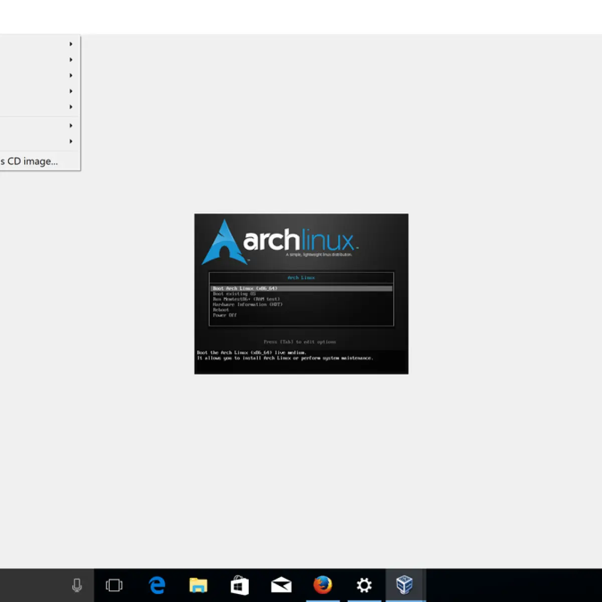
Task: Select the Reboot boot option
Action: tap(221, 310)
